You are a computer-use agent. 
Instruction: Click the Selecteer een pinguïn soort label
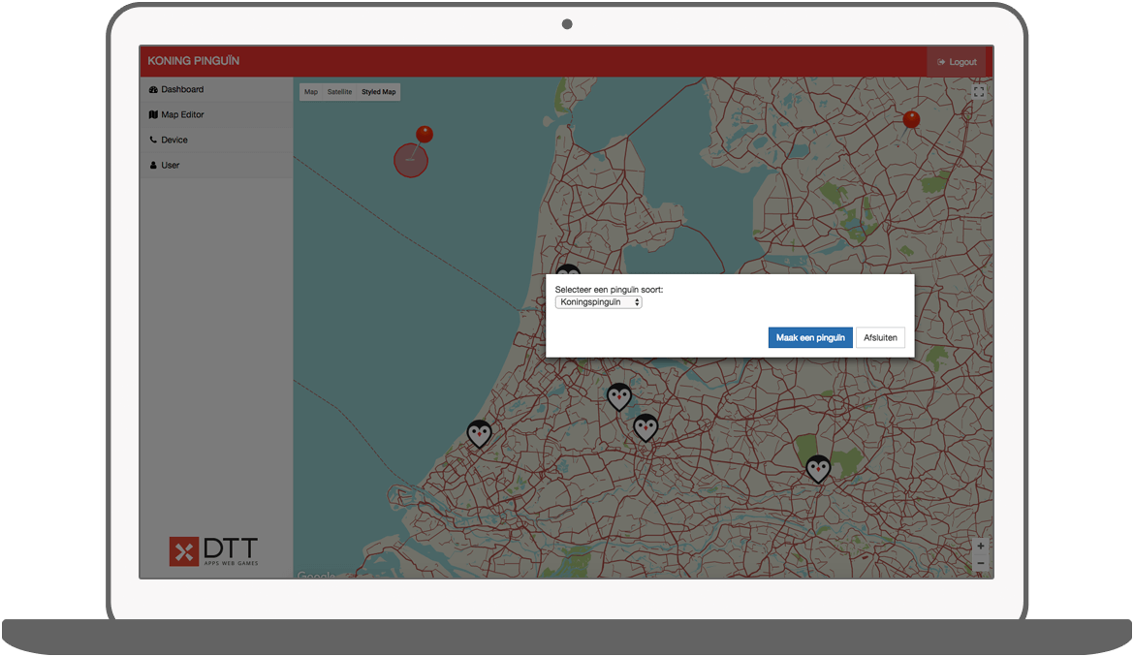[609, 290]
